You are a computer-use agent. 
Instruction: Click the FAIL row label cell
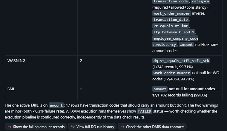click(41, 92)
